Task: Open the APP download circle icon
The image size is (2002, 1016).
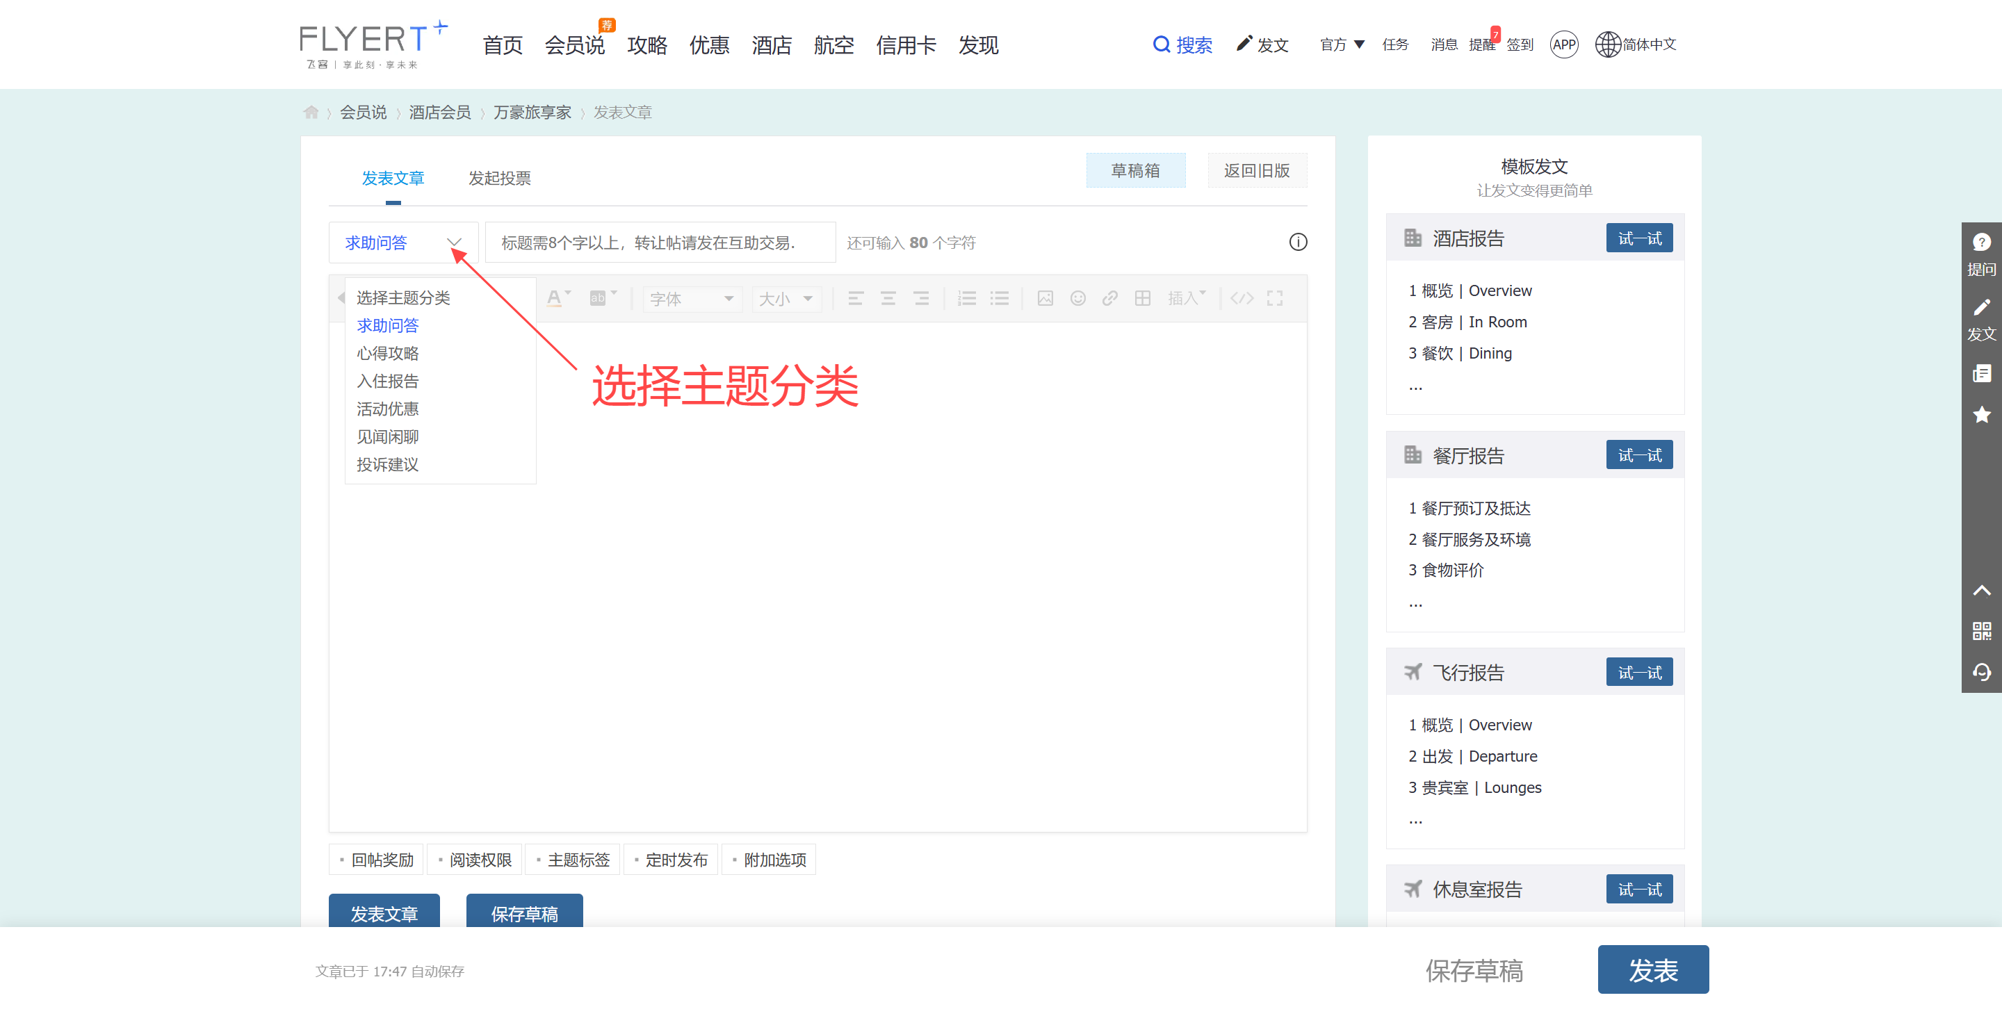Action: (1563, 44)
